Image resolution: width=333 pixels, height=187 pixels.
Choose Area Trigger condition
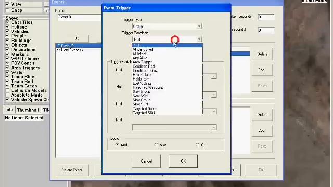(168, 62)
